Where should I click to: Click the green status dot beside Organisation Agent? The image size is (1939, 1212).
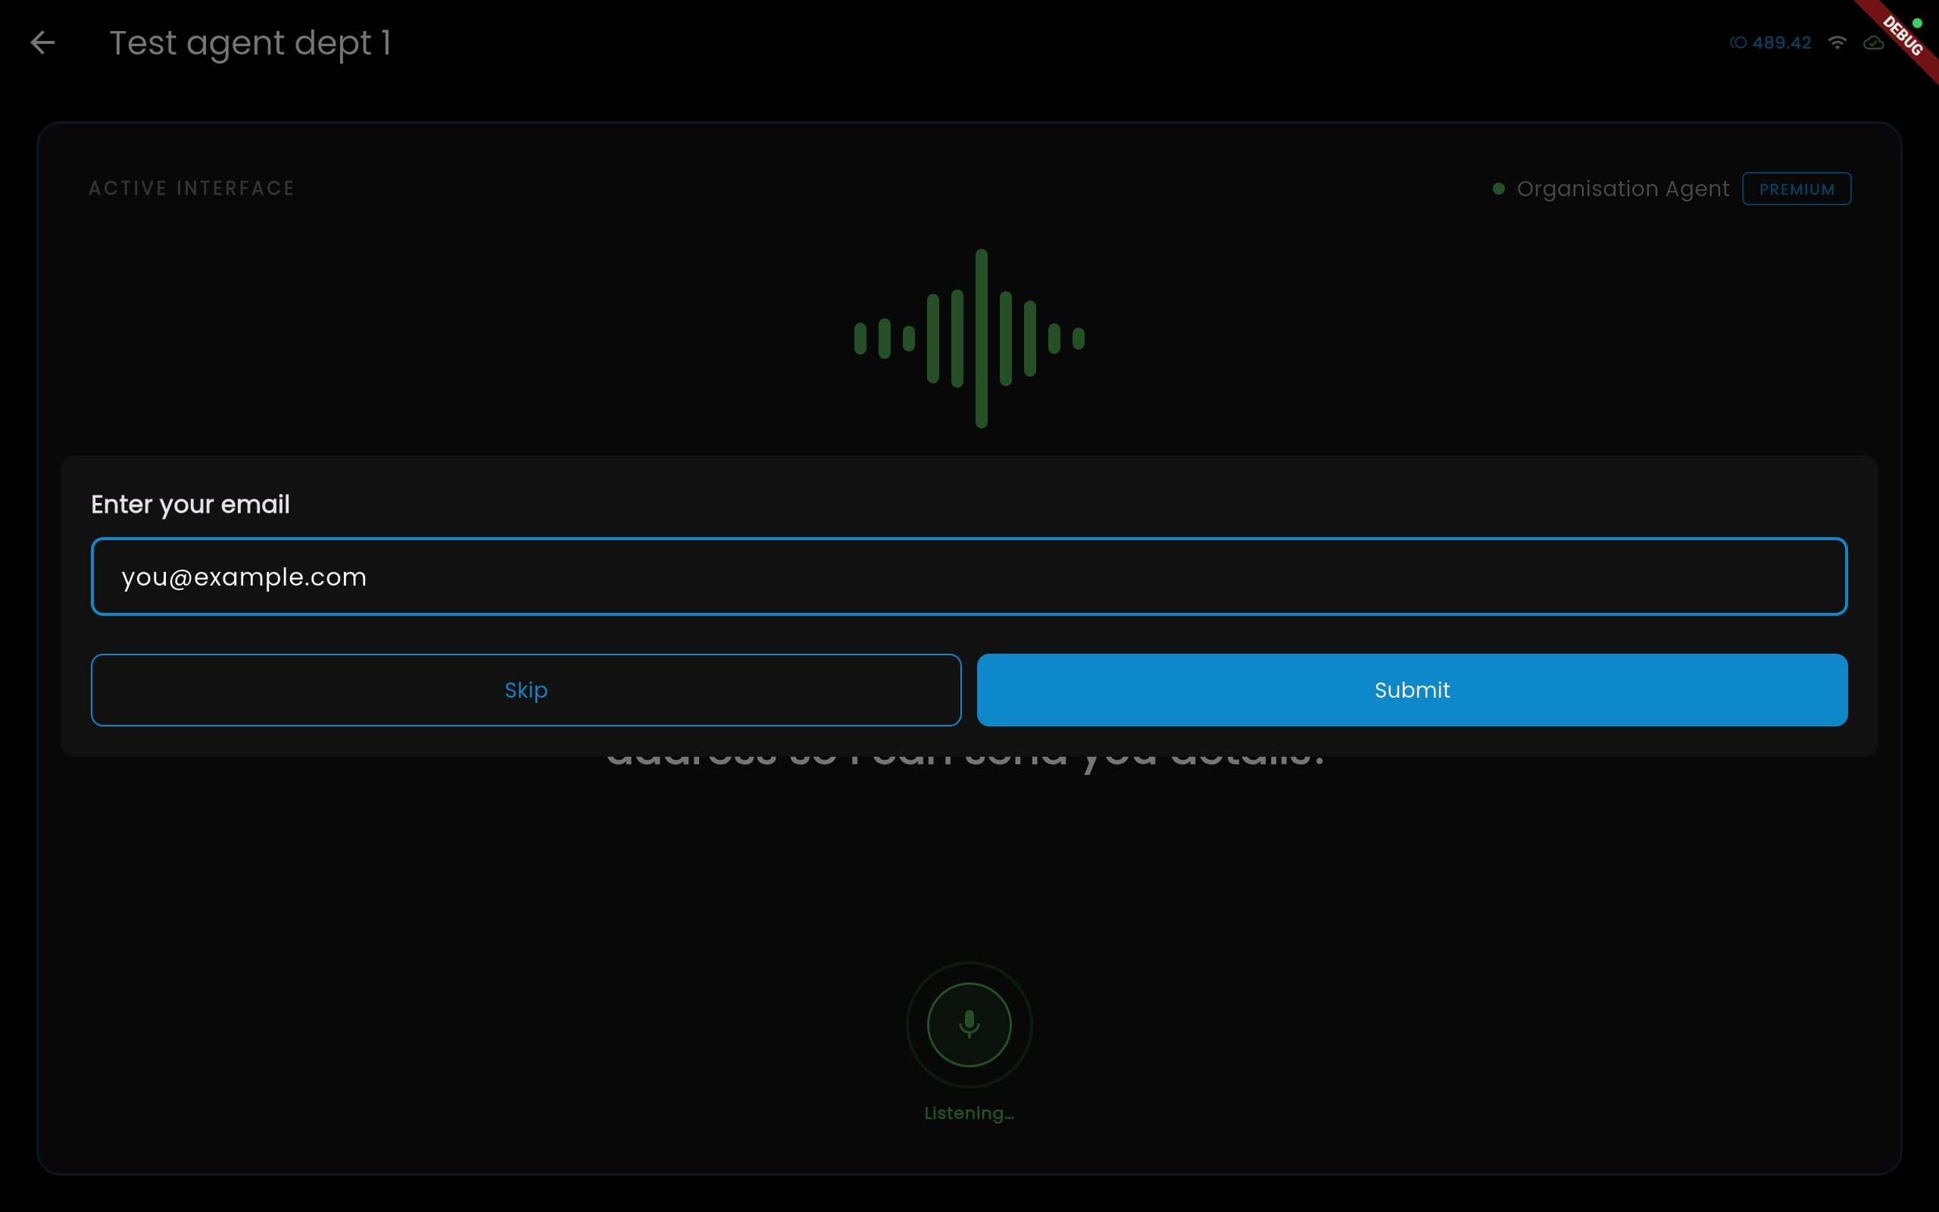tap(1498, 189)
